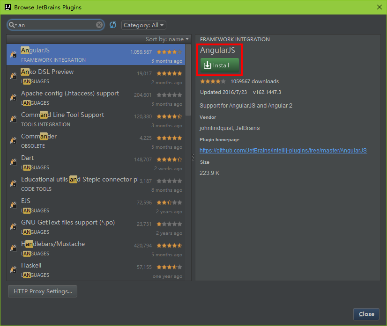The height and width of the screenshot is (326, 387).
Task: Click the 'Support for AngularJS and Angular 2' description
Action: (246, 106)
